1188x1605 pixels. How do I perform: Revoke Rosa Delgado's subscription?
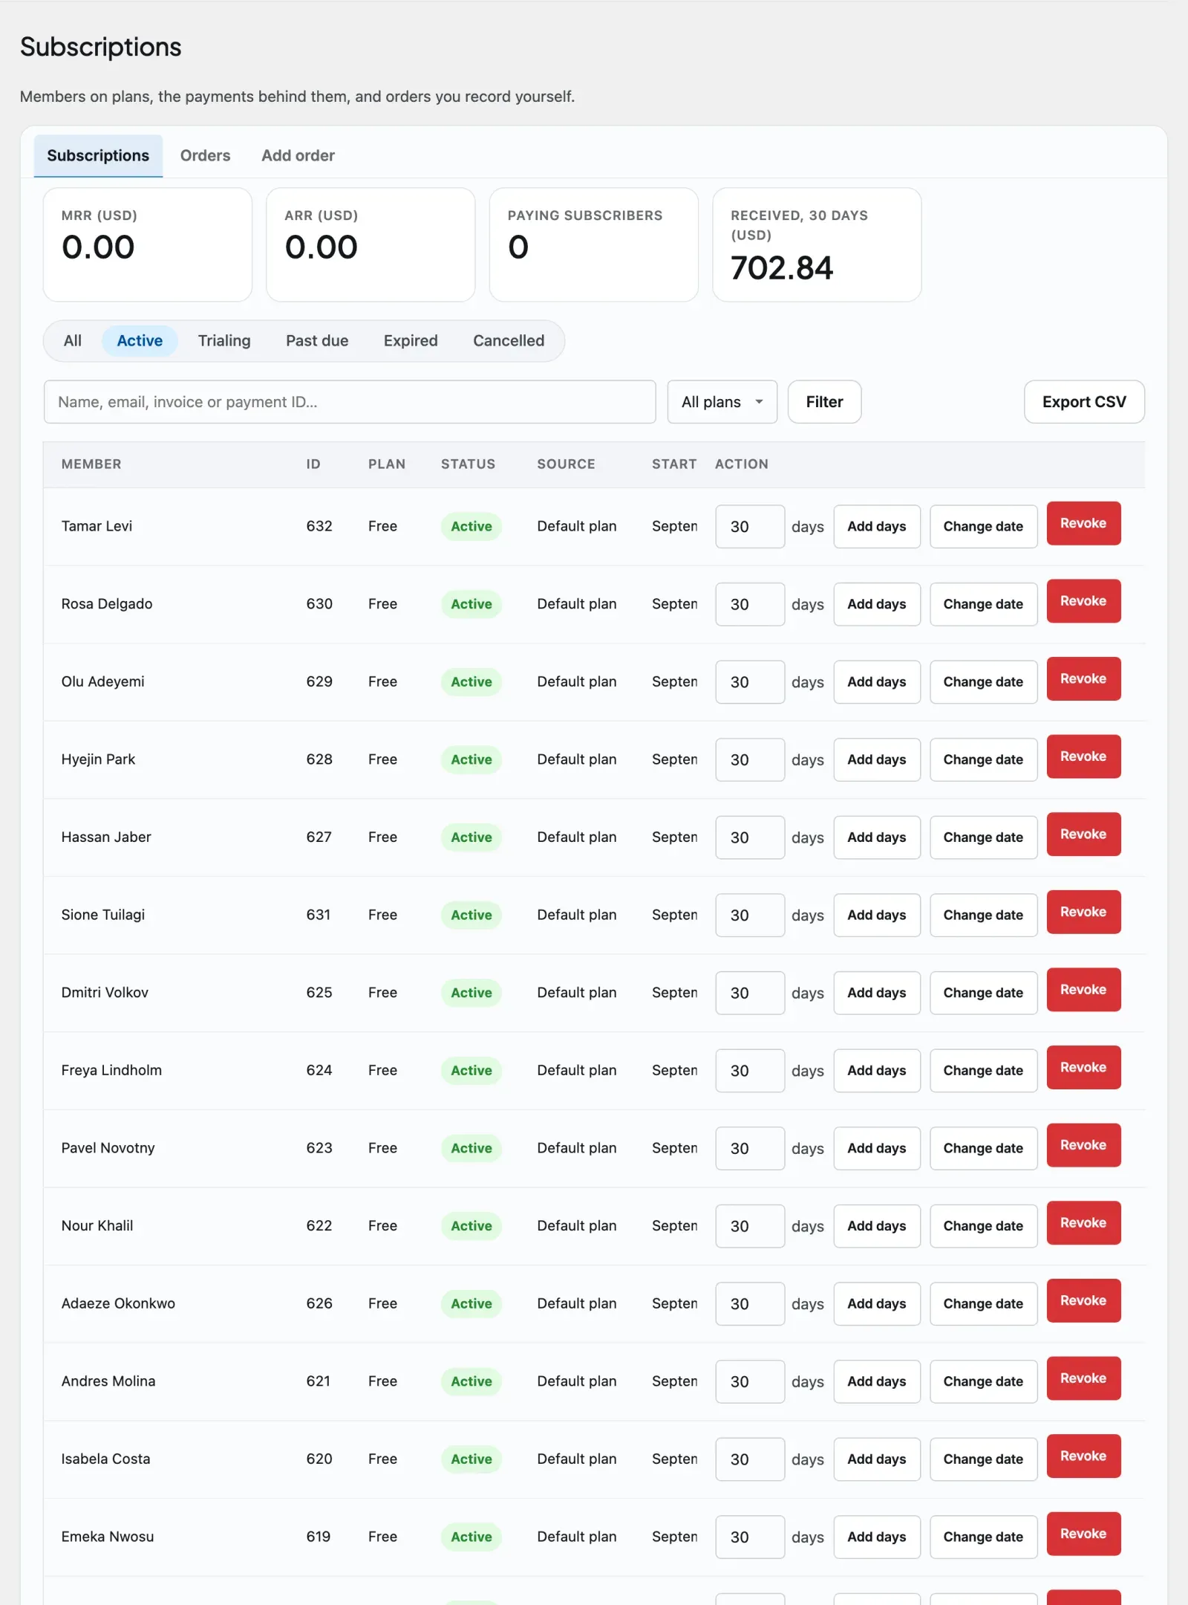1083,601
